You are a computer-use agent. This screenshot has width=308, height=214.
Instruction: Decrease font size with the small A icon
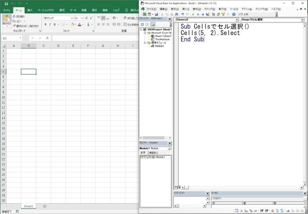[91, 18]
